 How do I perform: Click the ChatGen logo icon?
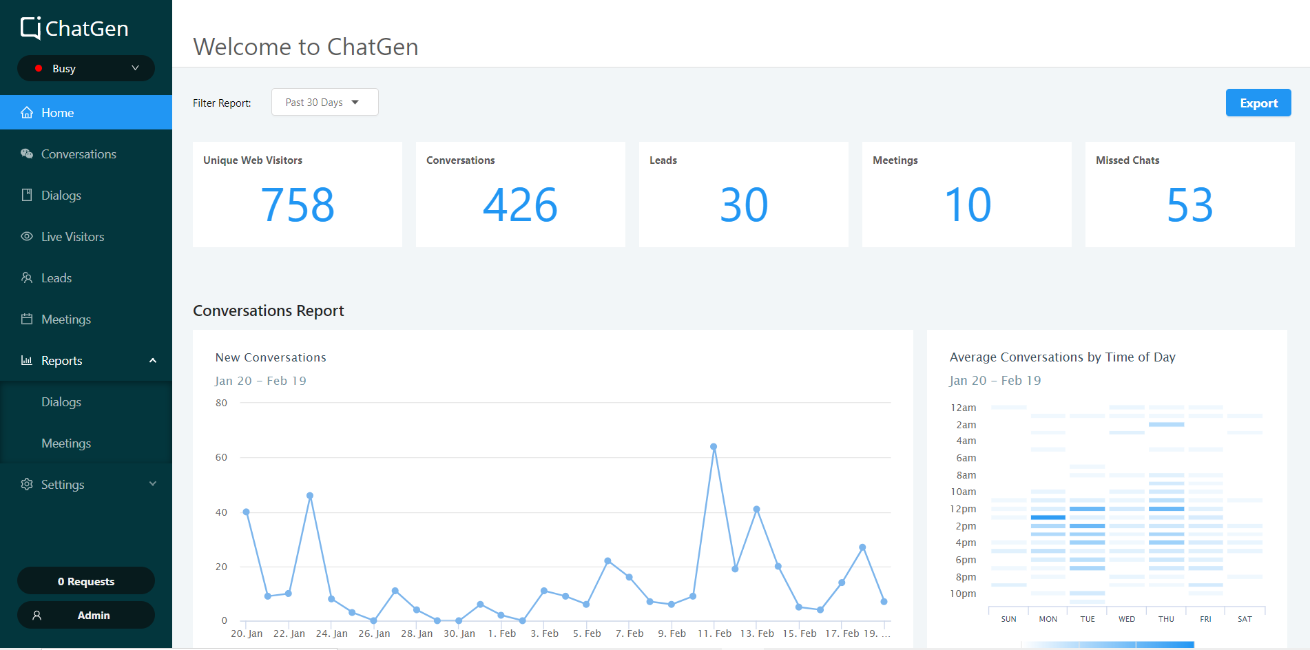[x=30, y=28]
